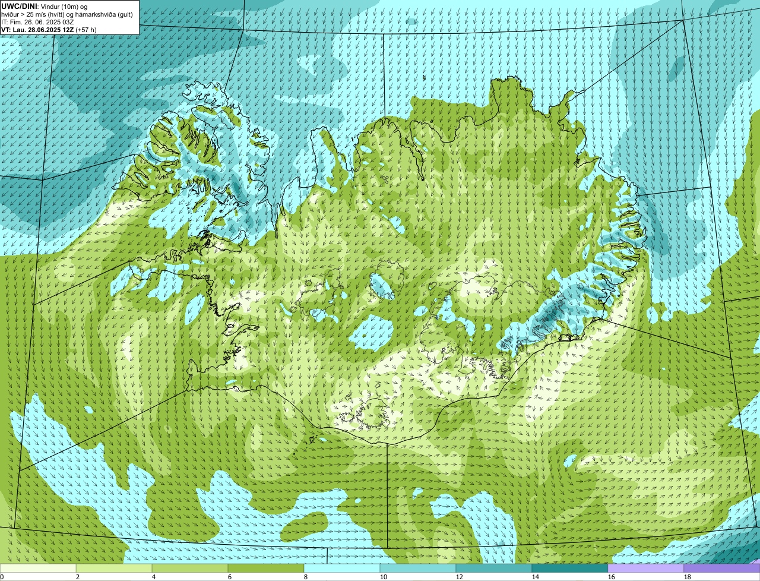Click the 12–14 m/s teal legend swatch
This screenshot has height=581, width=760.
pos(494,569)
